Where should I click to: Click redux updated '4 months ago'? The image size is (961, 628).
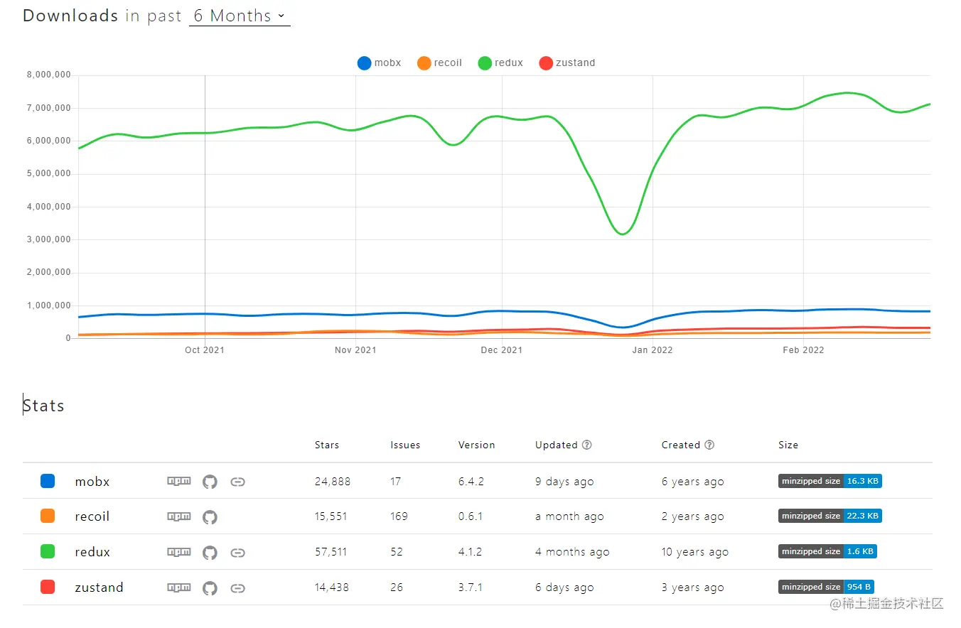coord(572,553)
